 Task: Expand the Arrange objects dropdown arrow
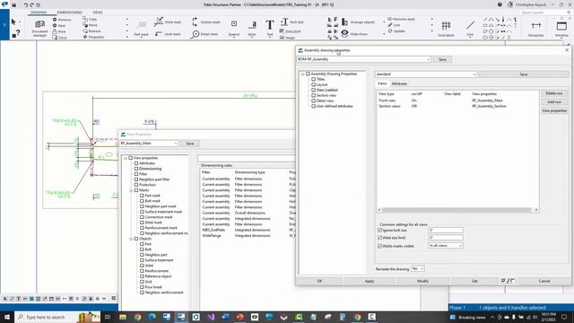384,22
